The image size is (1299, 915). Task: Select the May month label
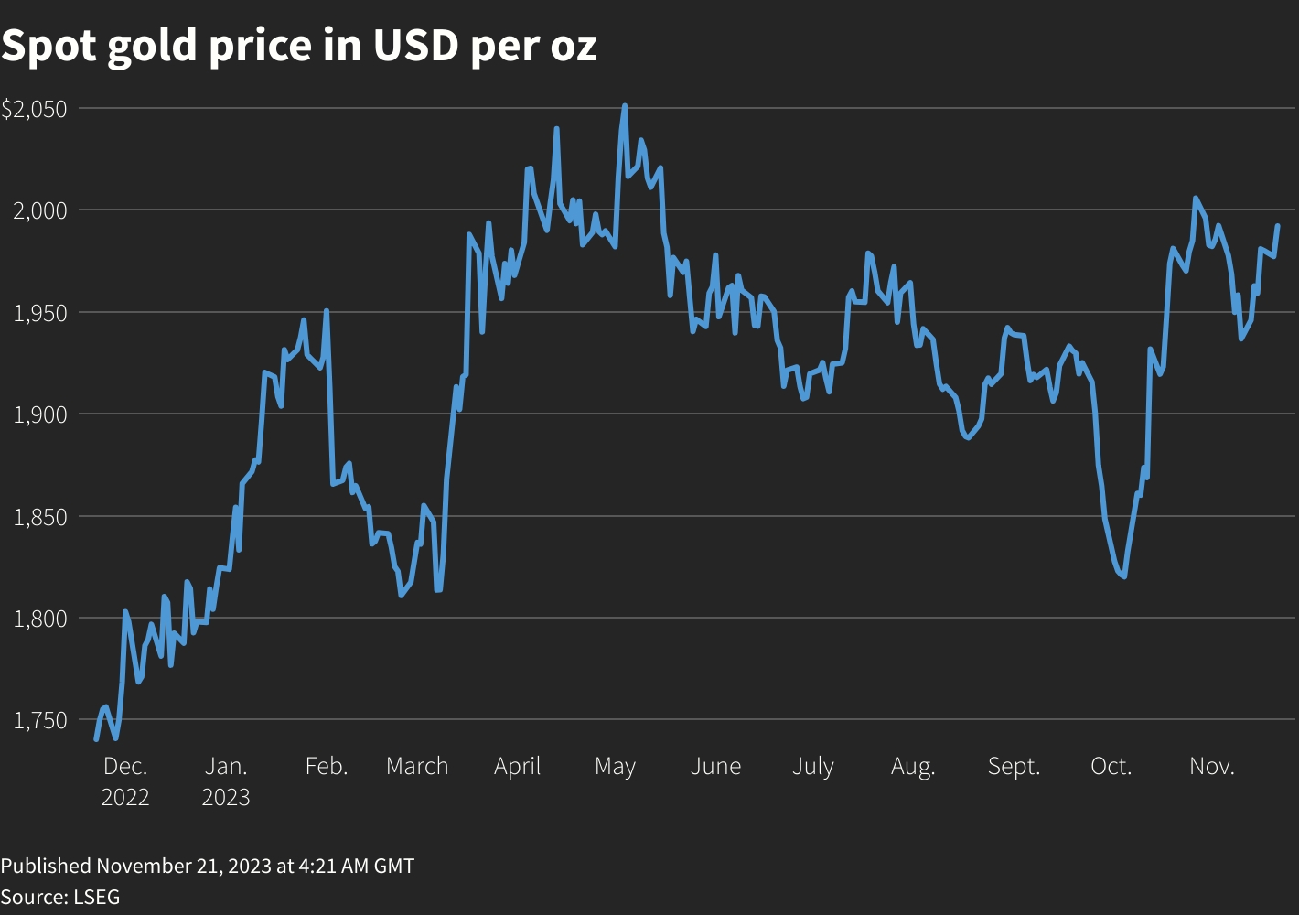click(615, 766)
